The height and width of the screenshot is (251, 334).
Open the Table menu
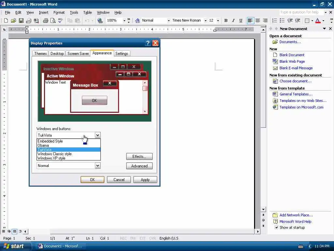[x=87, y=12]
